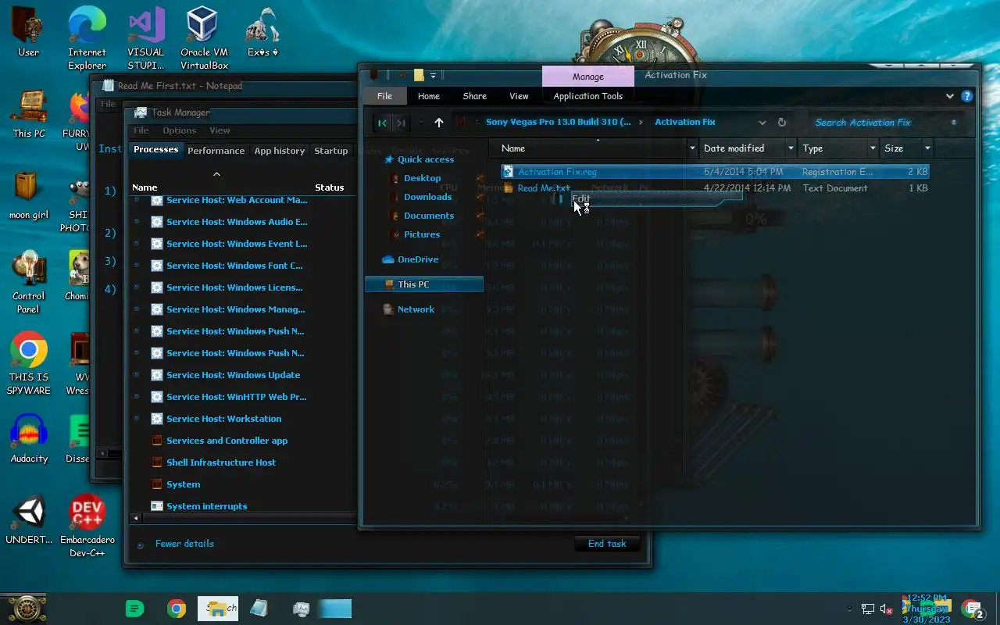Open the Visual Studio desktop shortcut

pyautogui.click(x=146, y=38)
